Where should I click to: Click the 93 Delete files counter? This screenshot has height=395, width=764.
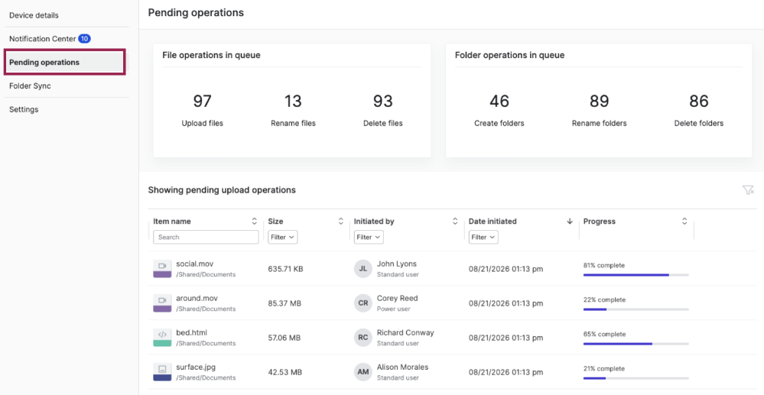pyautogui.click(x=383, y=109)
